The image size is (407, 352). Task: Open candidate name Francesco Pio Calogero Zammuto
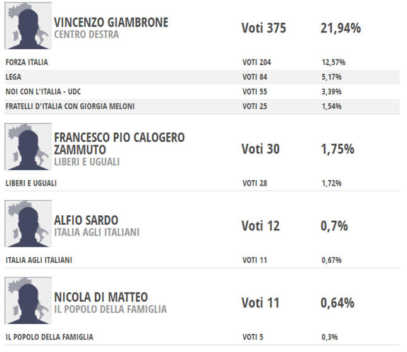click(119, 144)
